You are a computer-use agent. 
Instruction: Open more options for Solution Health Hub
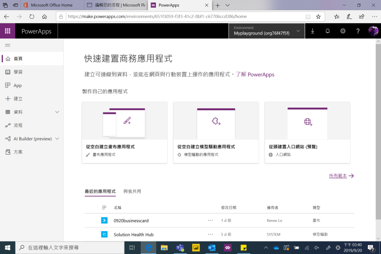(x=210, y=235)
